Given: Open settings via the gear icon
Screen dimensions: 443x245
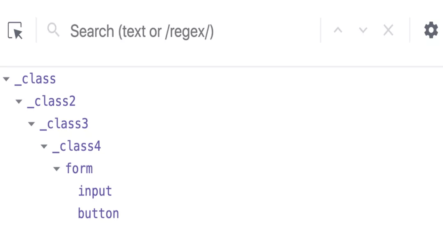Looking at the screenshot, I should 431,30.
